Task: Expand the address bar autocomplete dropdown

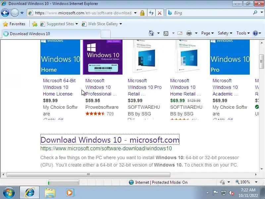Action: click(x=135, y=13)
